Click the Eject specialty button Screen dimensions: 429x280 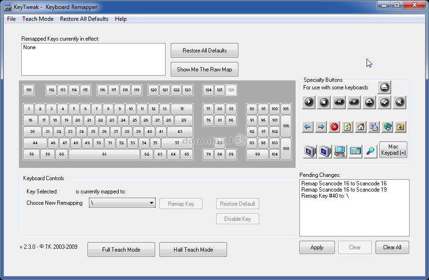point(385,87)
